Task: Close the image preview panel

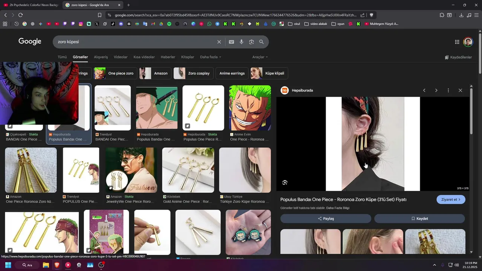Action: 460,90
